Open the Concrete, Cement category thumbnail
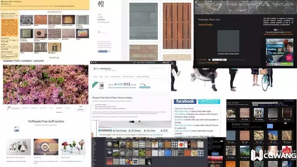The image size is (297, 167). click(x=55, y=19)
